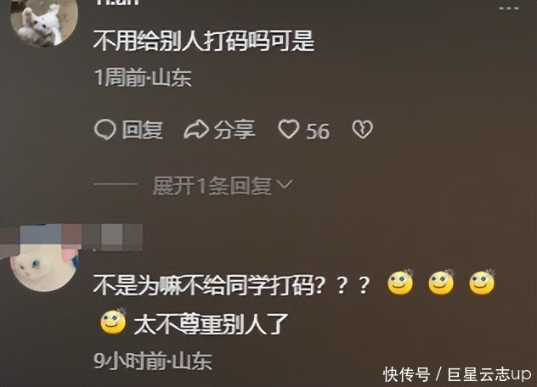Click the 56 likes count
Screen dimensions: 537x387
coord(318,132)
